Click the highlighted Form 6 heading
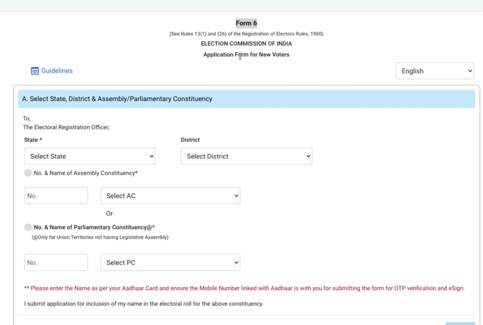The image size is (483, 325). (x=246, y=23)
